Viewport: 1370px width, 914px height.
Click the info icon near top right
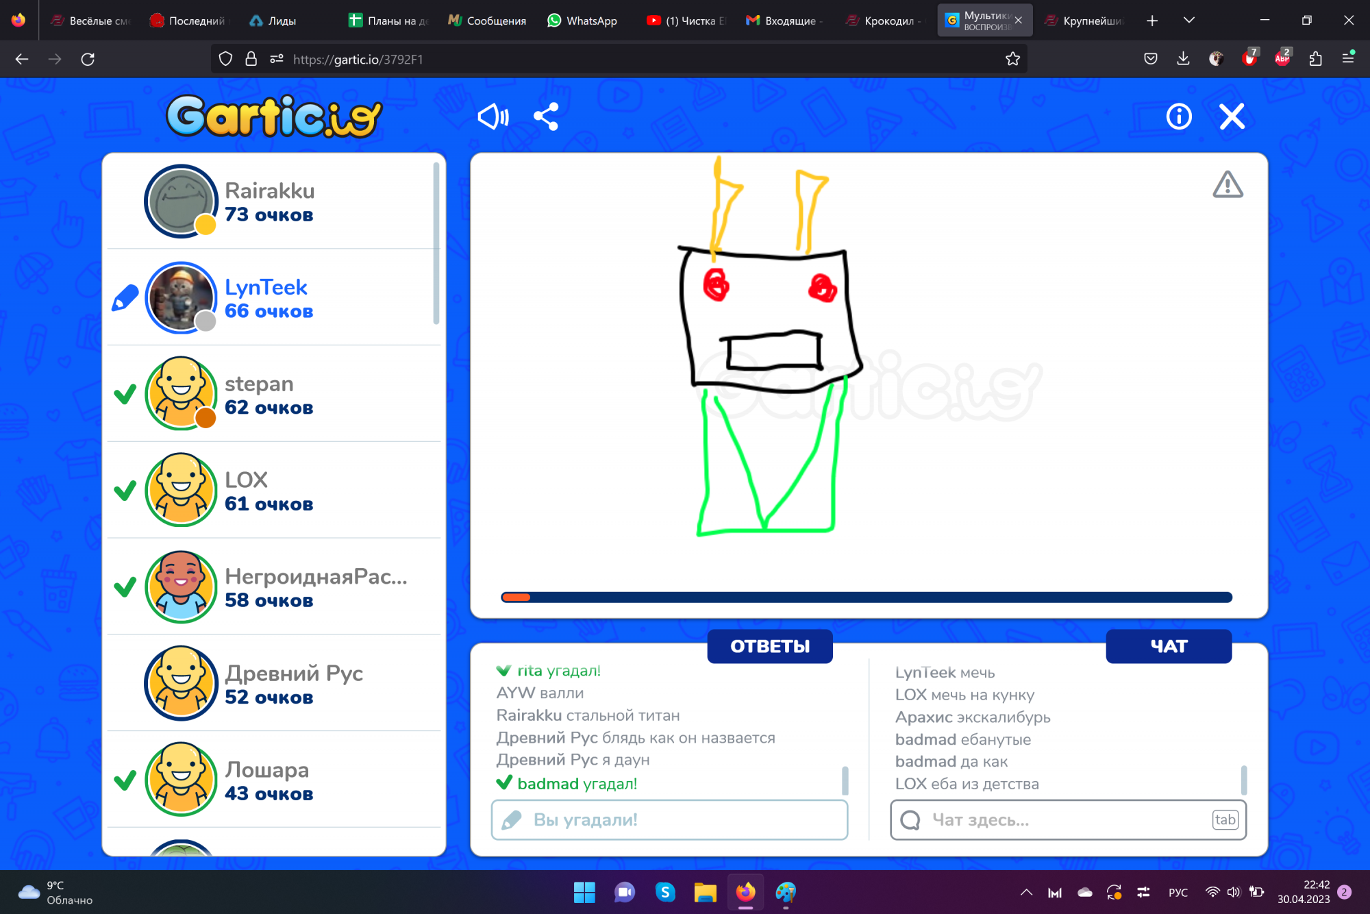[x=1178, y=116]
